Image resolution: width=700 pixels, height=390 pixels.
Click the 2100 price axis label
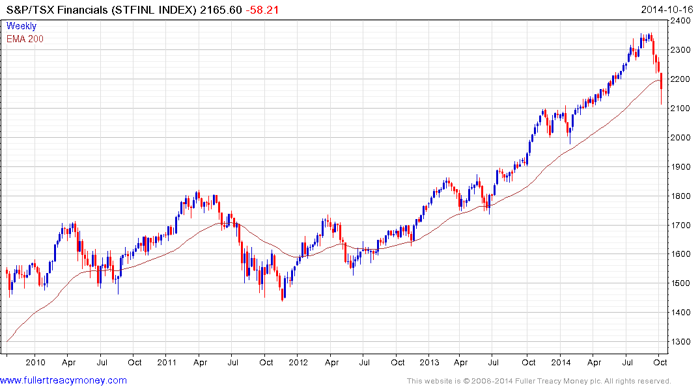680,109
